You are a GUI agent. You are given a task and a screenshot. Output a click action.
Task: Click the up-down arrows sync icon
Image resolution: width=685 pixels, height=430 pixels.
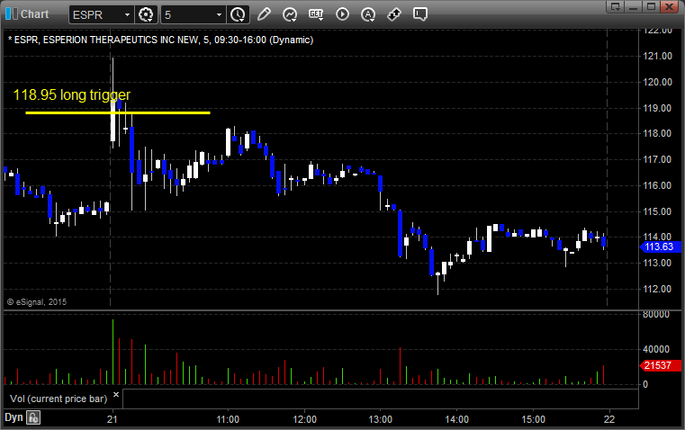[x=394, y=14]
